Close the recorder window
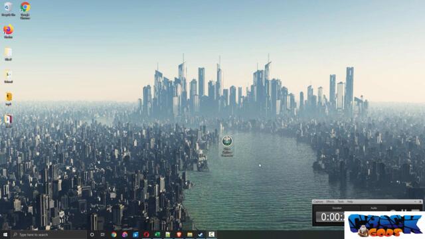425x239 pixels. coord(420,202)
